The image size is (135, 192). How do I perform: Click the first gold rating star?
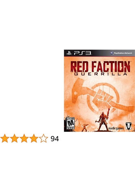click(5, 138)
